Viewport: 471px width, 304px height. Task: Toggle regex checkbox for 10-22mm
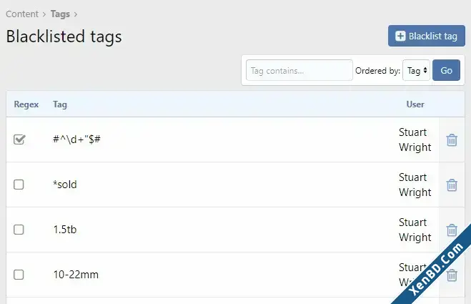pyautogui.click(x=19, y=275)
